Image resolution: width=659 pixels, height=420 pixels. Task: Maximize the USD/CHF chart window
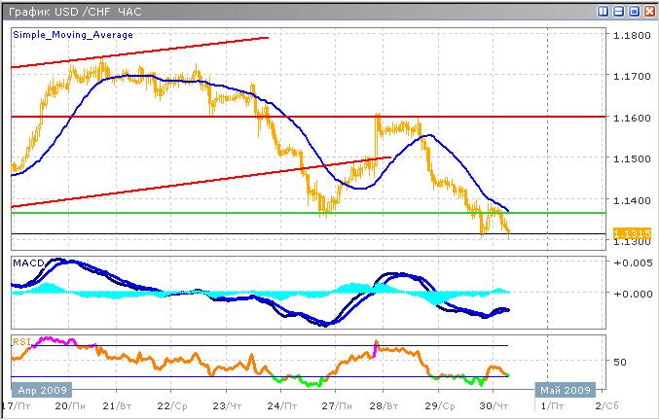[x=633, y=12]
